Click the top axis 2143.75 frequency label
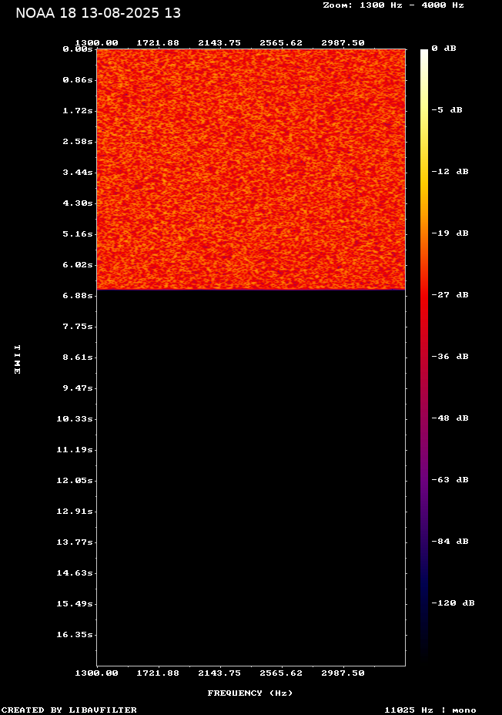This screenshot has width=502, height=715. [219, 43]
